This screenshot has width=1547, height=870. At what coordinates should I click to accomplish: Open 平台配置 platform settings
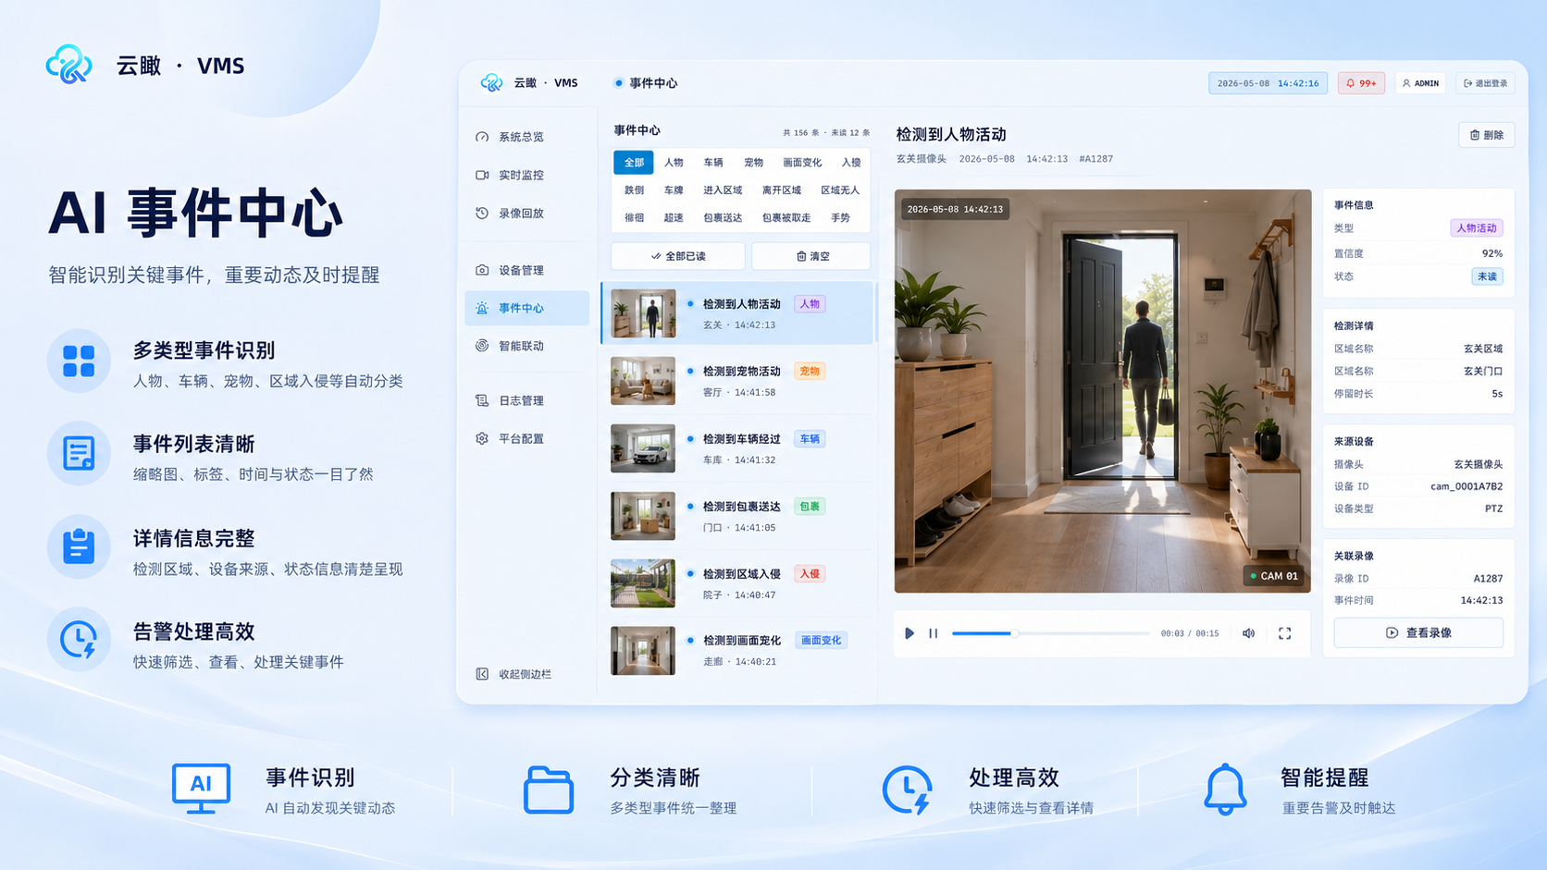coord(510,438)
